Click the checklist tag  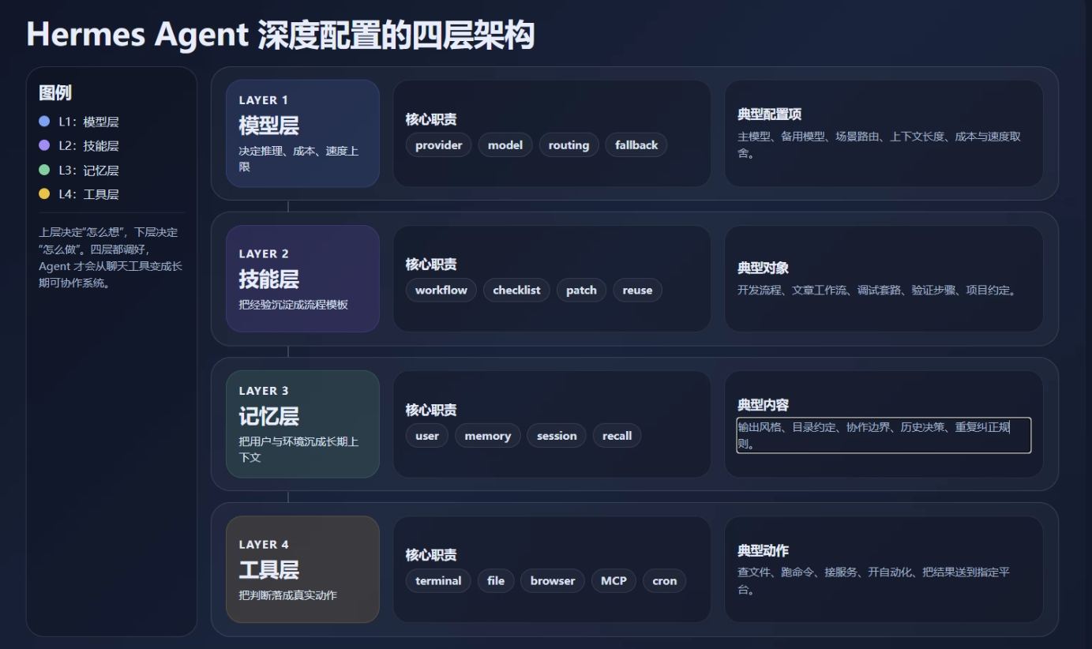[x=516, y=290]
